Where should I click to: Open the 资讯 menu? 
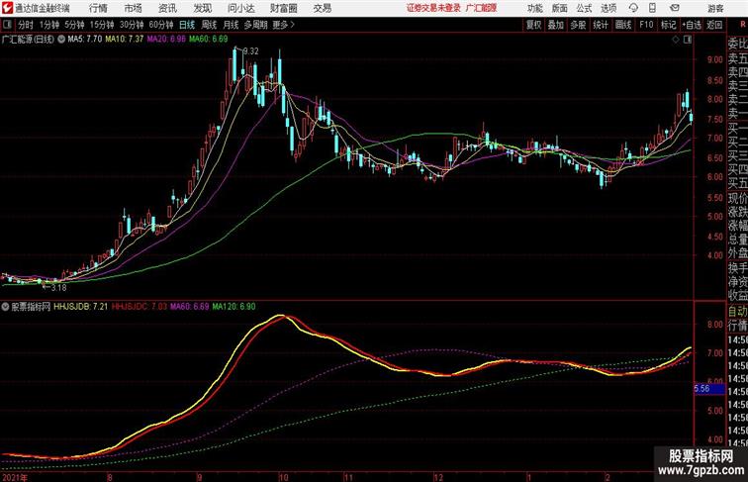point(167,8)
